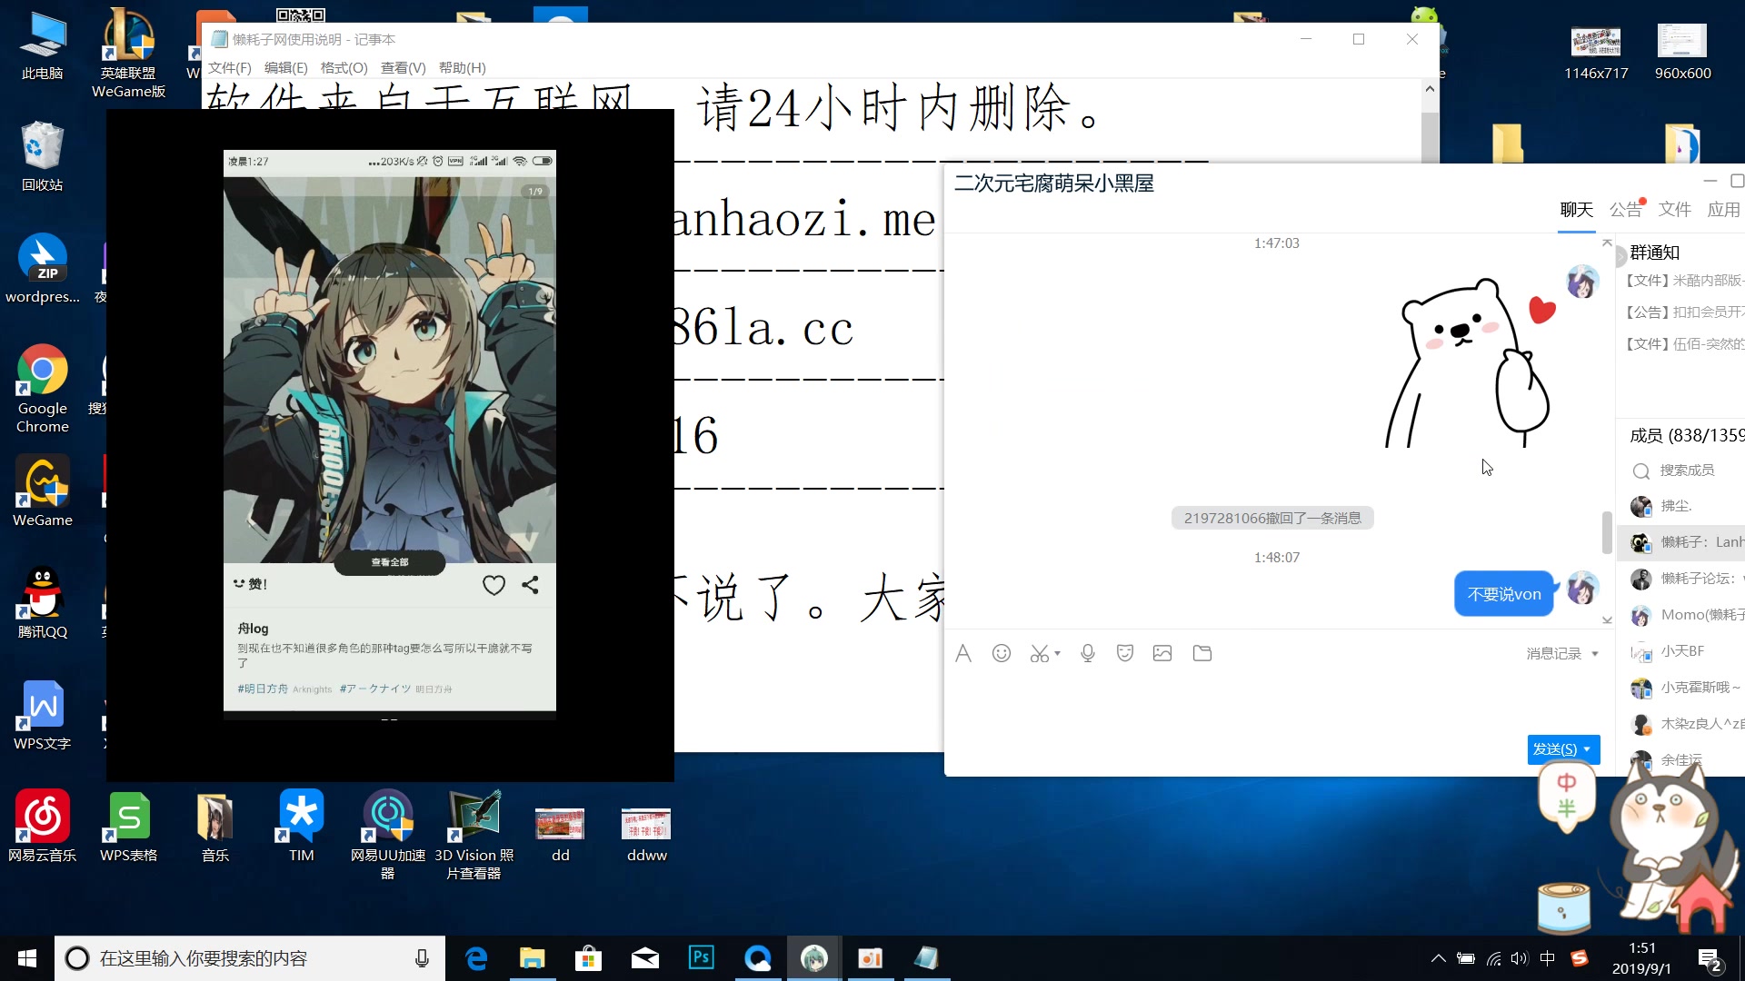Open 网易云音乐 desktop icon

pos(43,827)
